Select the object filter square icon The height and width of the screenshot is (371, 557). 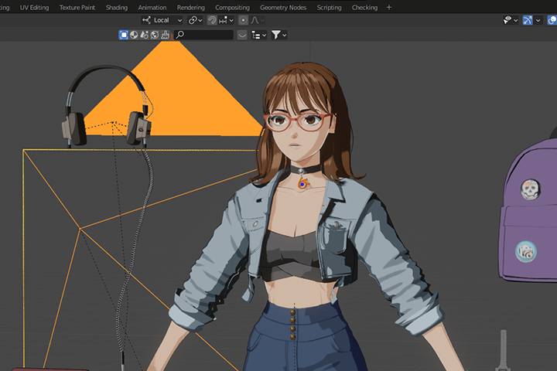click(123, 35)
